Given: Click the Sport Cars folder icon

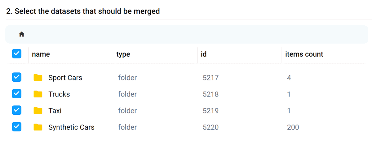Looking at the screenshot, I should 38,78.
